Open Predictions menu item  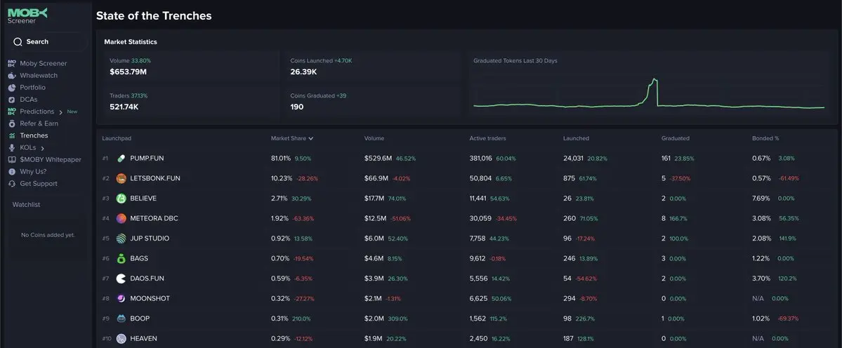click(37, 112)
